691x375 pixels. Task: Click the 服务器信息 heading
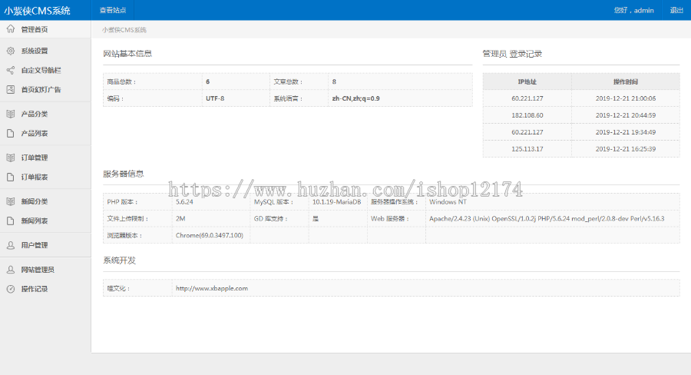pyautogui.click(x=124, y=174)
